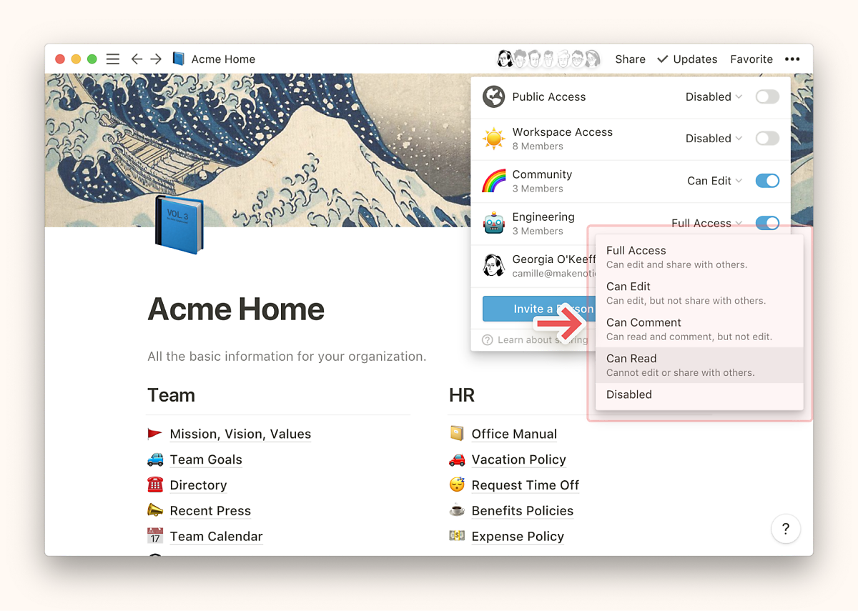
Task: Go back with the left arrow
Action: [137, 59]
